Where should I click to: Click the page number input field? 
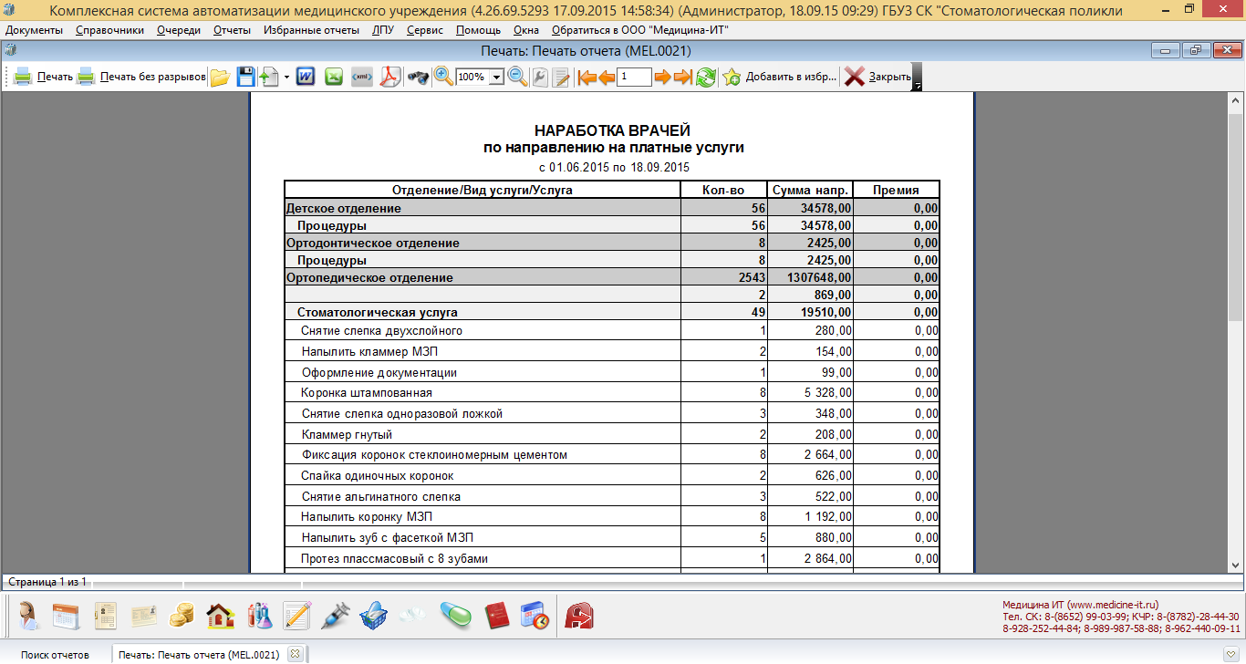click(635, 78)
